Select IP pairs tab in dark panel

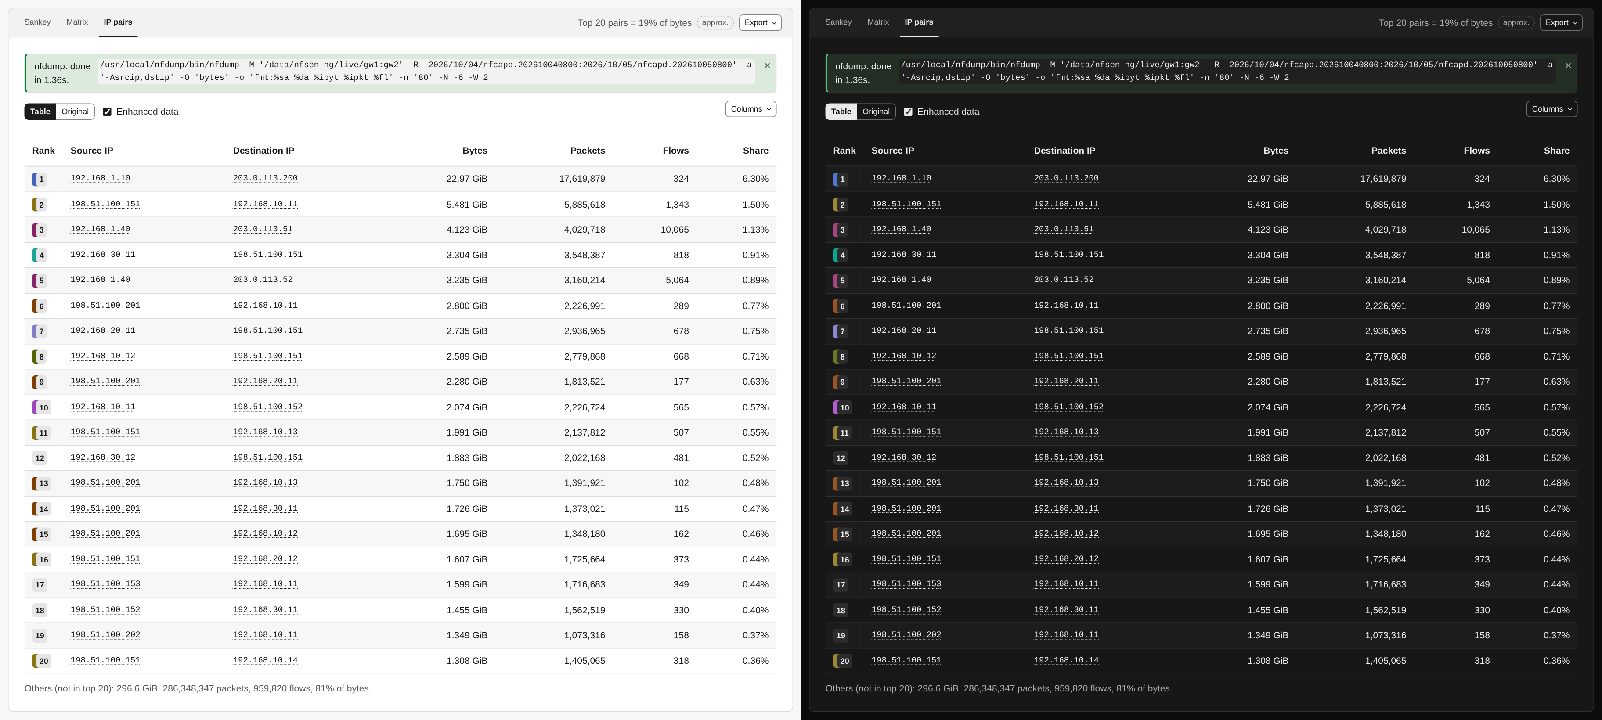tap(919, 22)
